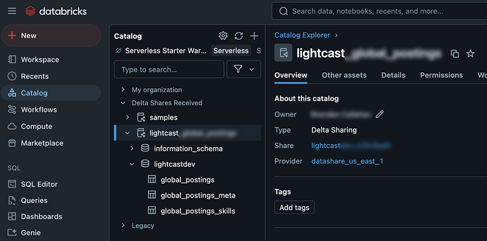Switch to Other assets tab

click(344, 75)
